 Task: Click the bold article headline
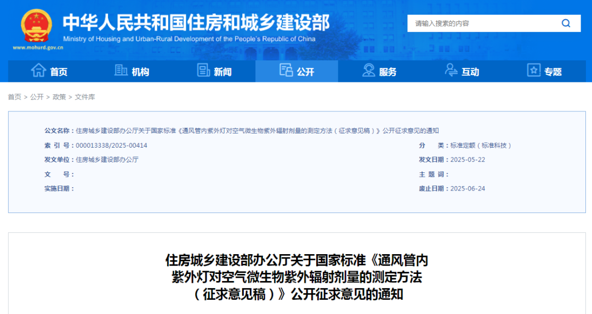(297, 277)
